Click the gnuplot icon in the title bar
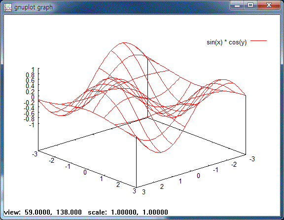284x220 pixels. [x=8, y=7]
